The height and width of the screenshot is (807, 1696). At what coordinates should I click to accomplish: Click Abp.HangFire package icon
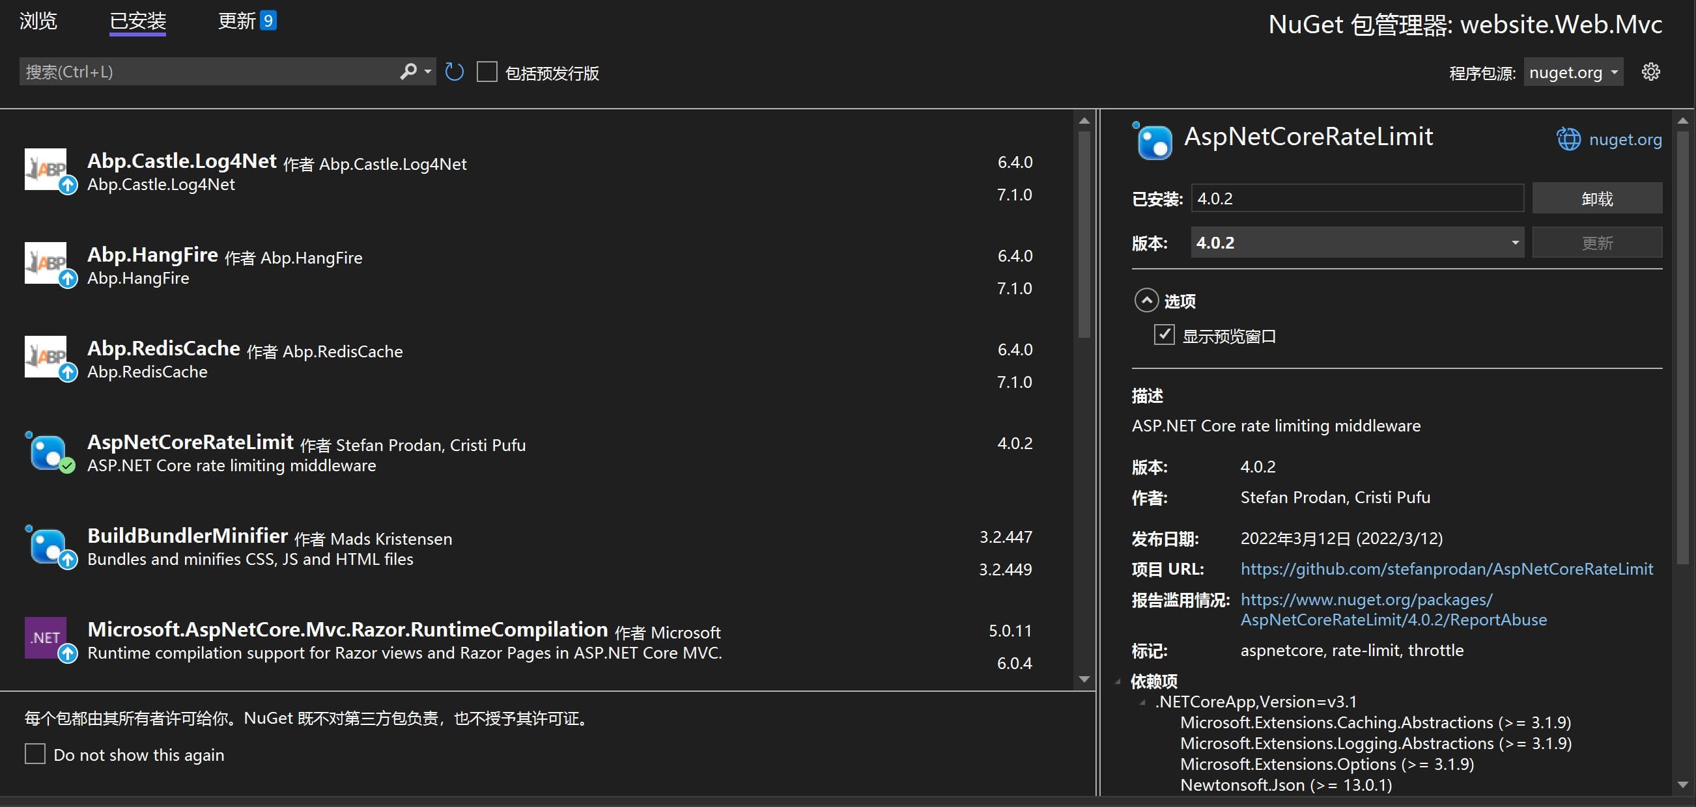46,264
